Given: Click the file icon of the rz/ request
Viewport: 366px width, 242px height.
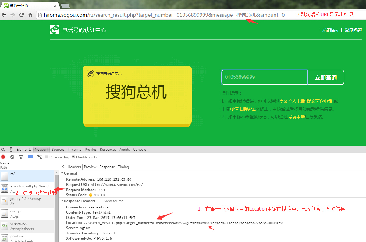Looking at the screenshot, I should point(4,176).
